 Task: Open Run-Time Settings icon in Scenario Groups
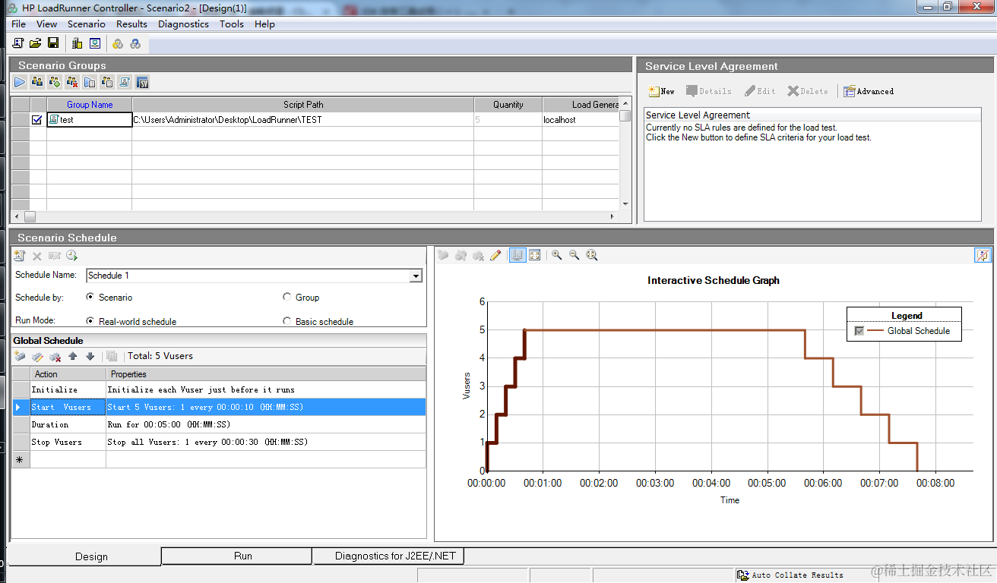coord(90,82)
